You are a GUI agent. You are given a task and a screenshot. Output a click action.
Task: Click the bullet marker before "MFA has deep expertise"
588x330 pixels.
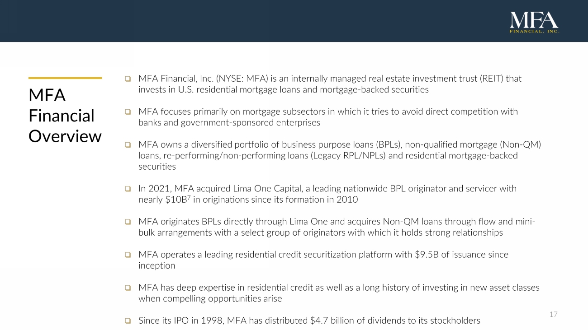128,288
